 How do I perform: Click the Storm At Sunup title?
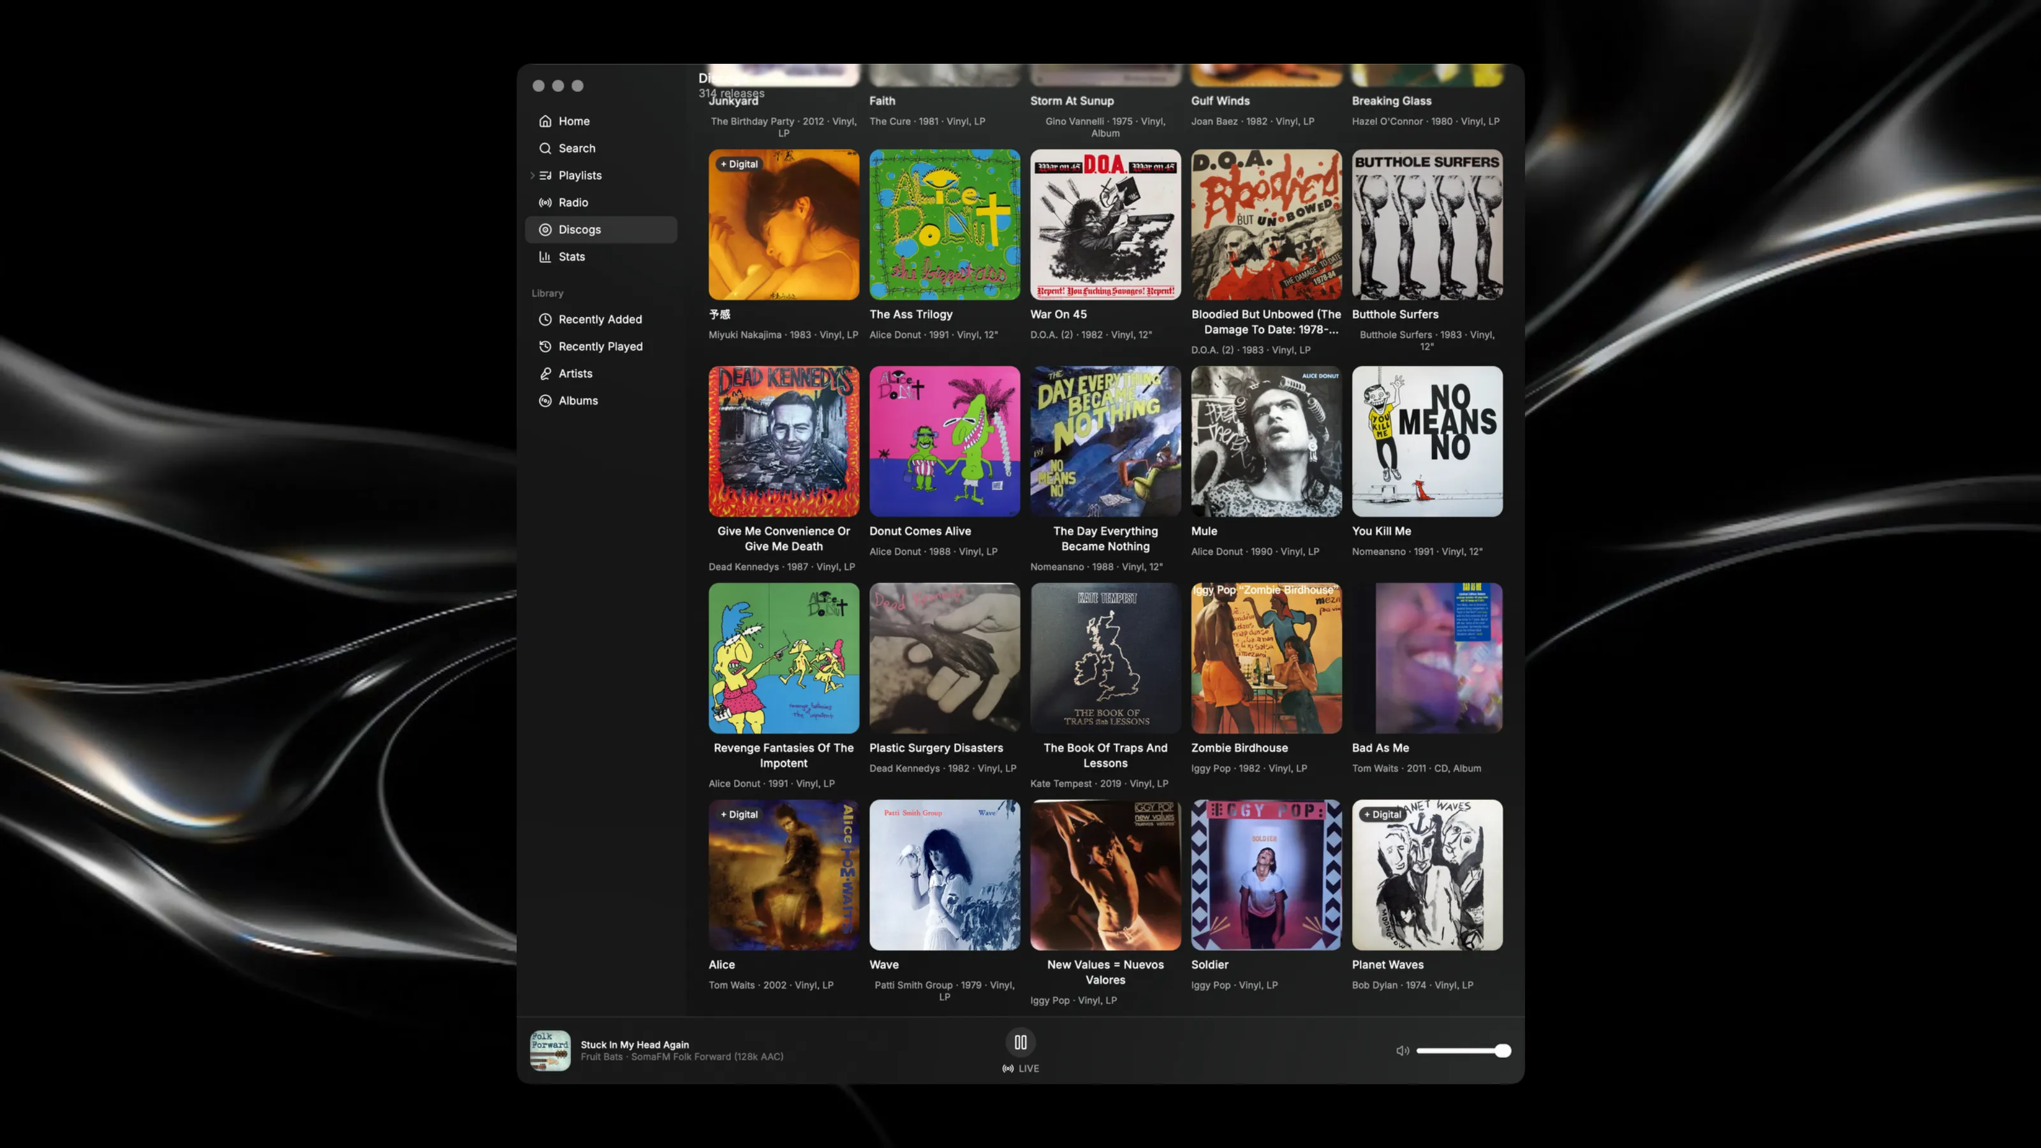click(1072, 101)
